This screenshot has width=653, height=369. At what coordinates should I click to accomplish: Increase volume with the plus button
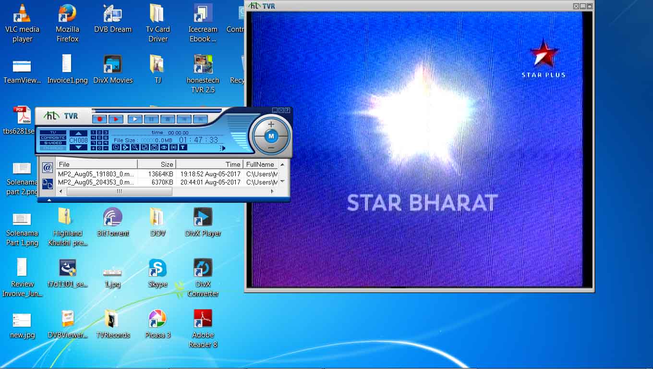pyautogui.click(x=271, y=124)
